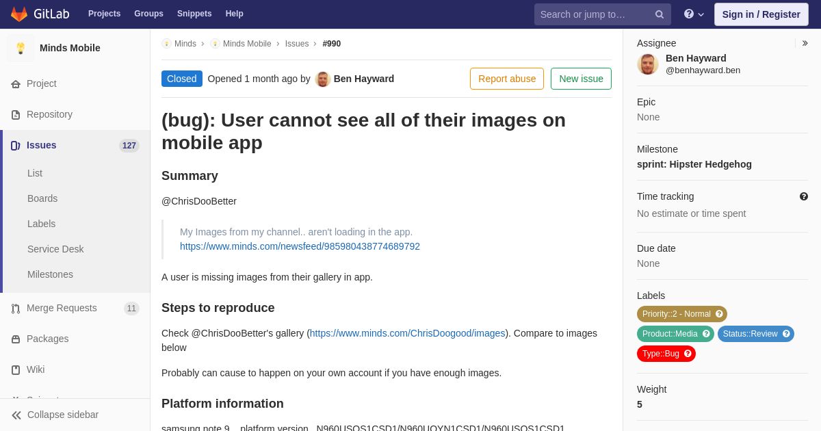Open the Help menu item in navbar

[x=235, y=14]
